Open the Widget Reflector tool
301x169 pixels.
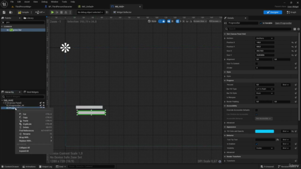point(122,12)
